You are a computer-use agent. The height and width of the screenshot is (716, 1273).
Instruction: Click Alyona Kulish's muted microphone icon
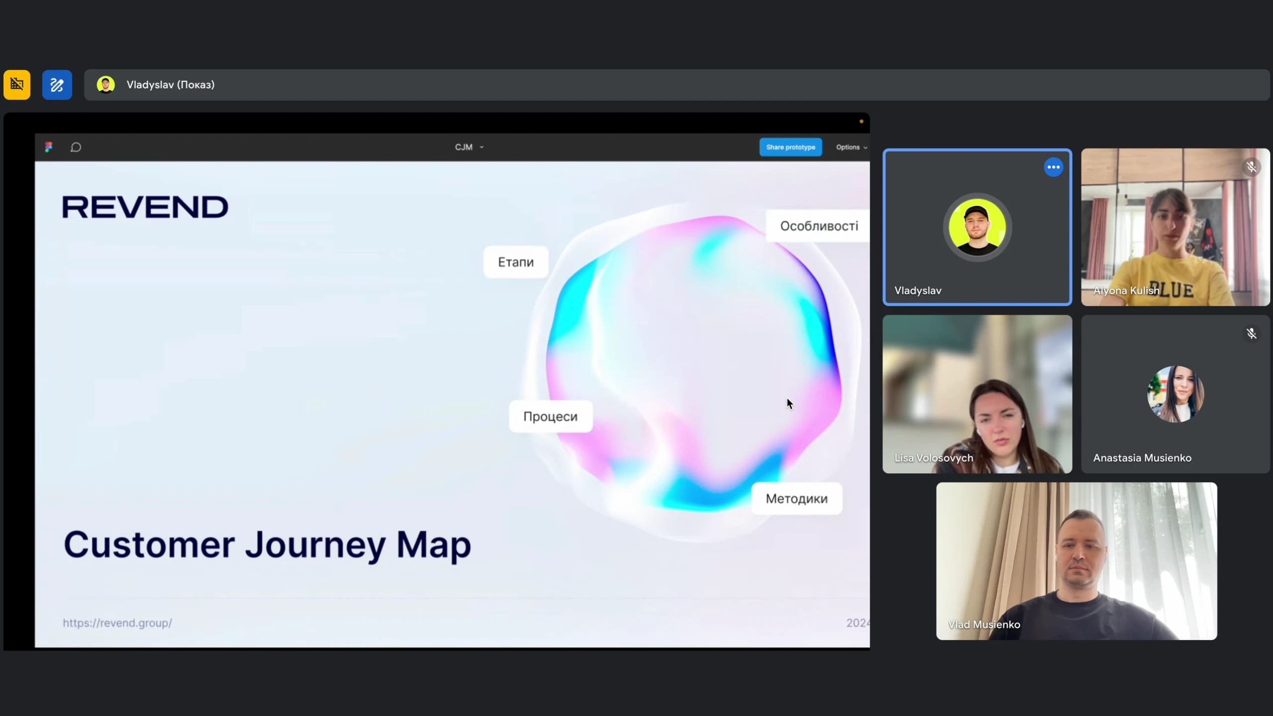(x=1251, y=167)
